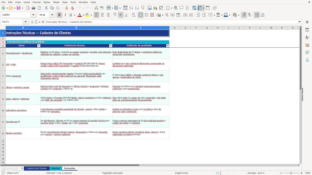
Task: Switch to Cadastro de Clientes sheet tab
Action: [x=37, y=169]
